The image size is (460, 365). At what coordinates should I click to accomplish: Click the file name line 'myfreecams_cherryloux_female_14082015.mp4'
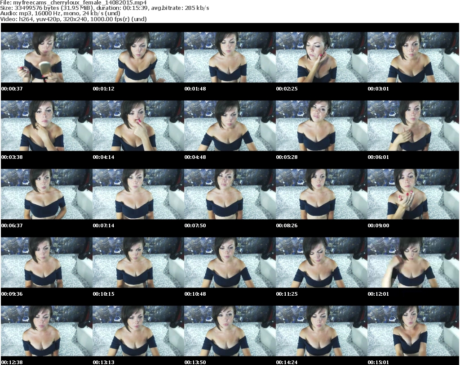click(73, 3)
